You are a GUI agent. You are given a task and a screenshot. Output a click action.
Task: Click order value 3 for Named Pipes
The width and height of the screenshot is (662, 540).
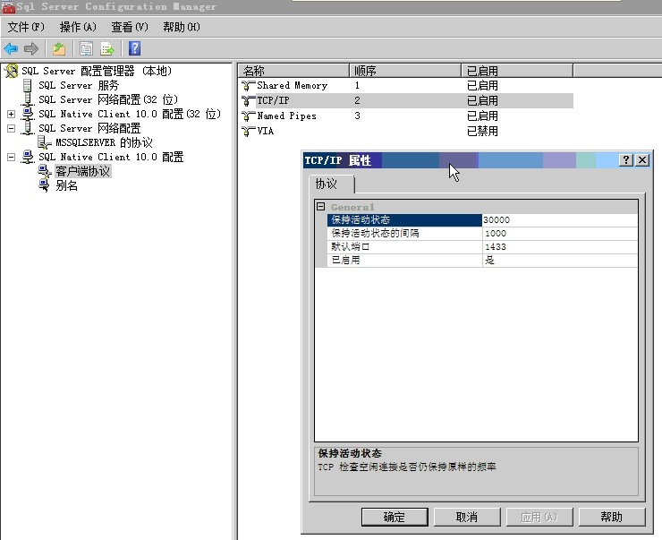pos(357,116)
